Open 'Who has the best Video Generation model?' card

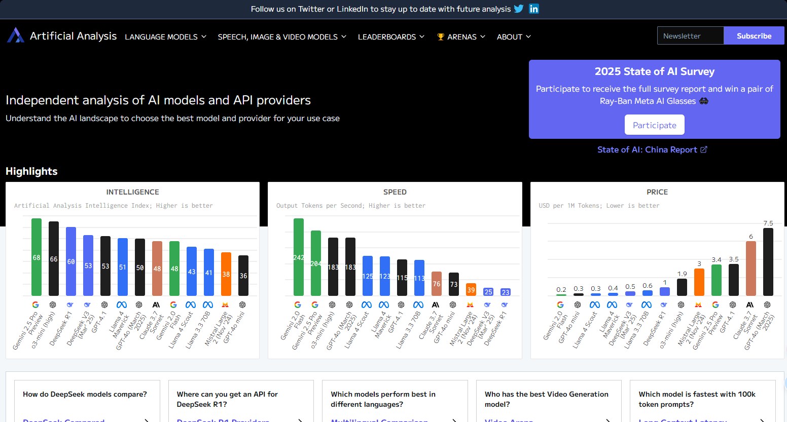(549, 401)
